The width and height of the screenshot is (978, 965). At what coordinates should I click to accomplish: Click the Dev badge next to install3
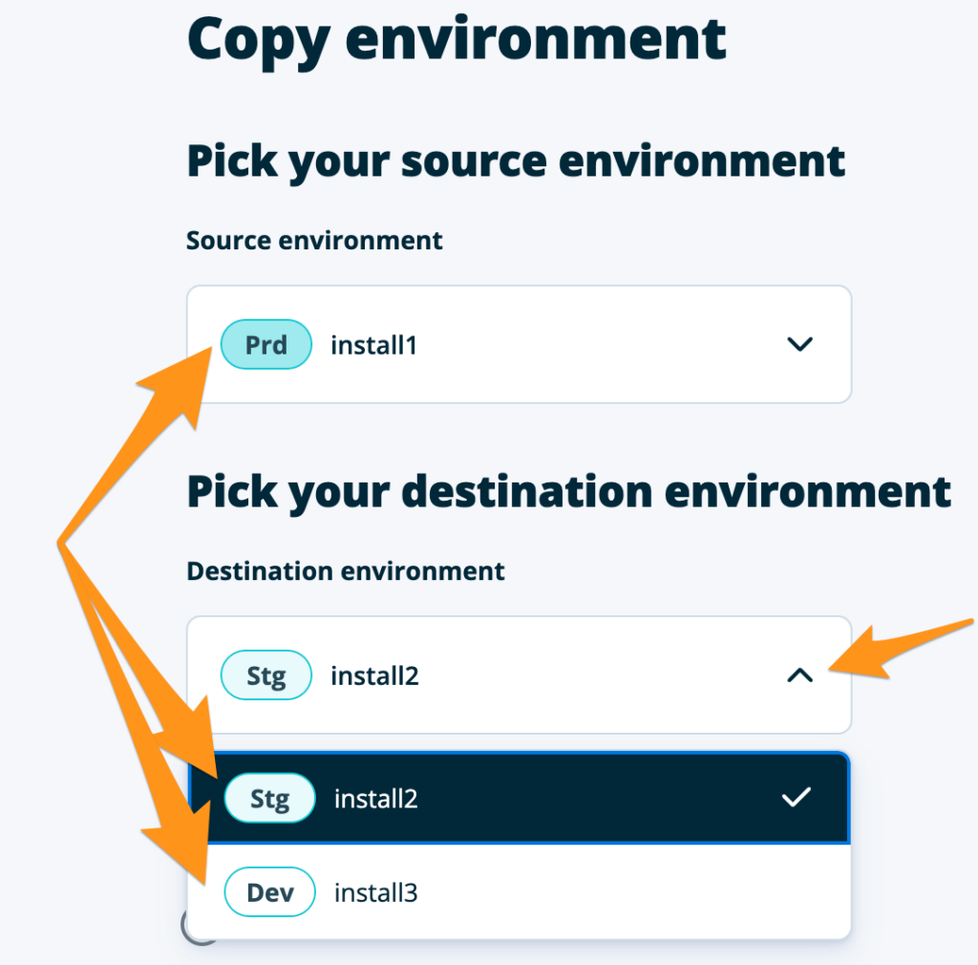[x=269, y=891]
